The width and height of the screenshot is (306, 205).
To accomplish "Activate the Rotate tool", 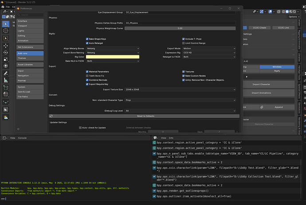I will pos(6,52).
